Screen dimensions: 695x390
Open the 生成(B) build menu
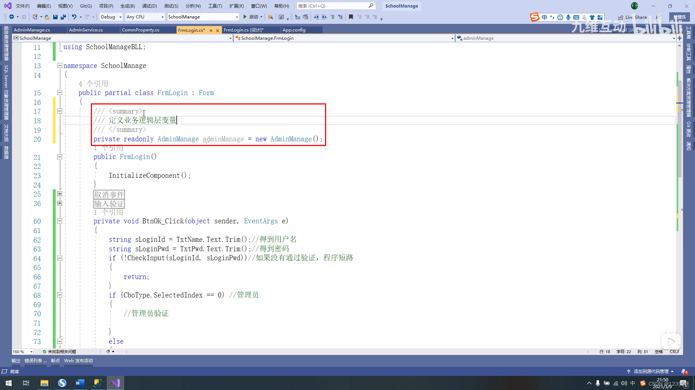point(127,6)
